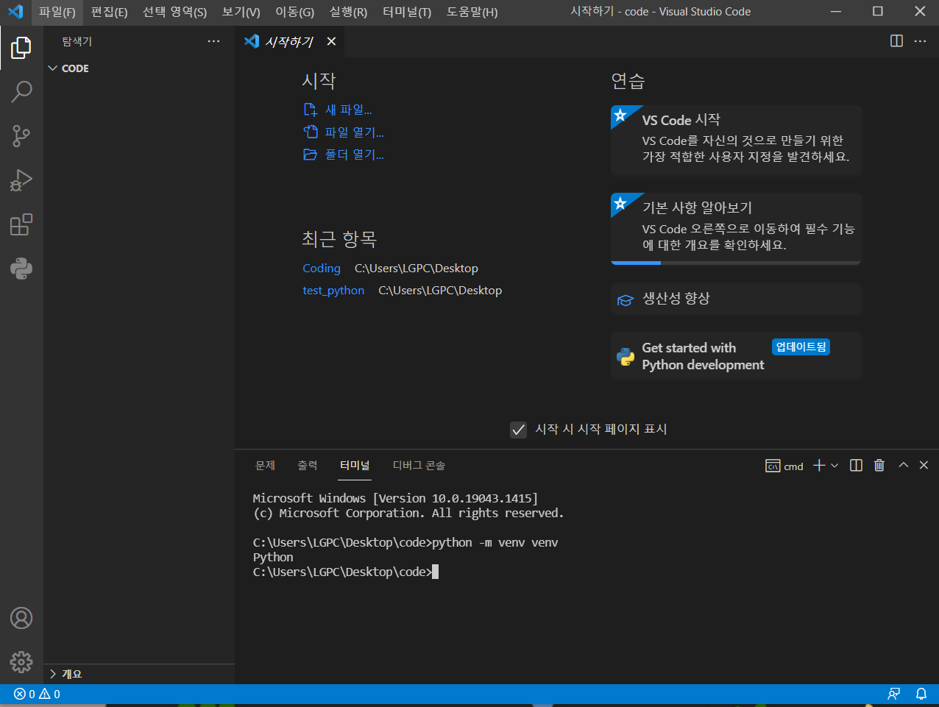Split the editor to the right
This screenshot has height=707, width=939.
(x=896, y=41)
